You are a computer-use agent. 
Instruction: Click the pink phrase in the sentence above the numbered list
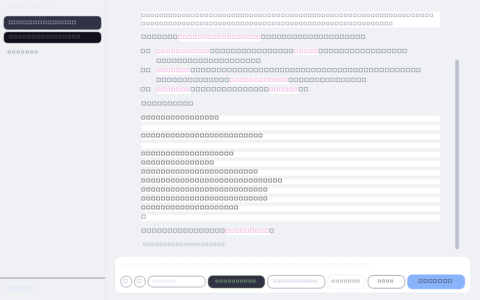pos(219,37)
